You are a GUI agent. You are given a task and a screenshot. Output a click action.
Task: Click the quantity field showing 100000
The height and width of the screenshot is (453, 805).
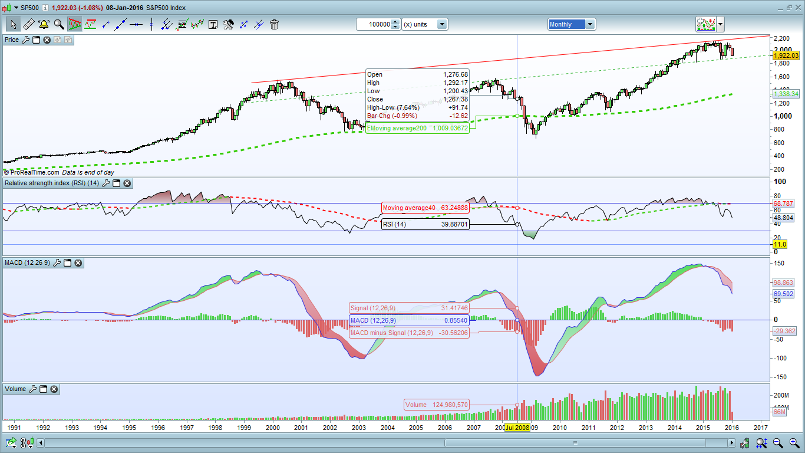[x=374, y=24]
